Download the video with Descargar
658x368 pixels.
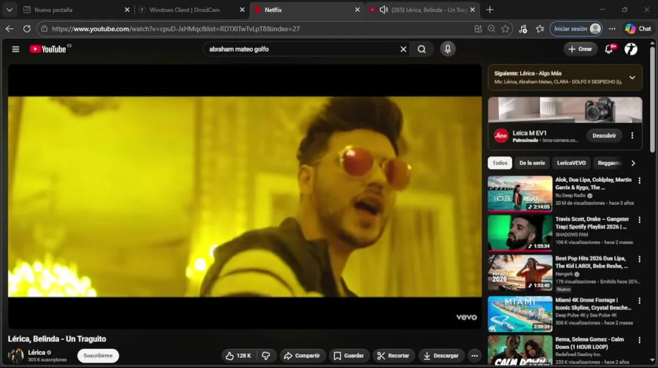(x=441, y=356)
